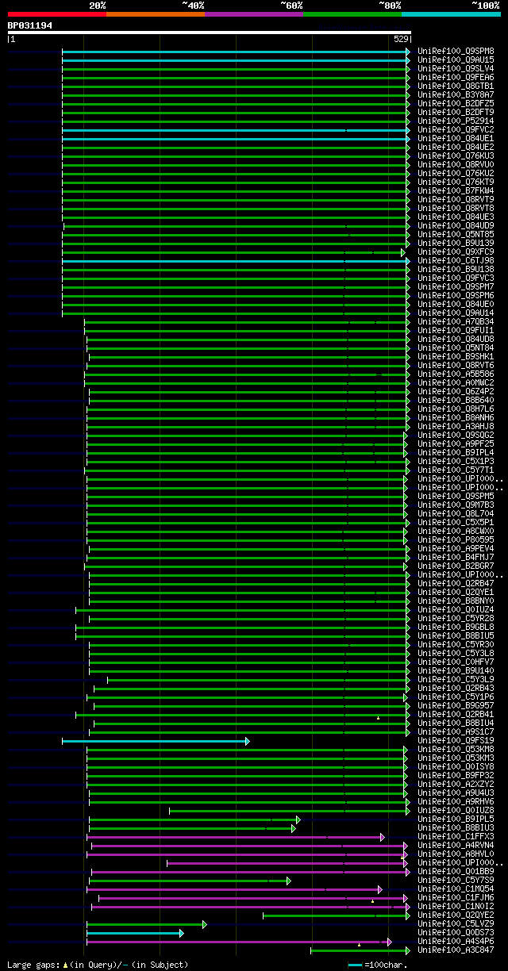Open hit UniRef100_B9GBL8

point(456,627)
